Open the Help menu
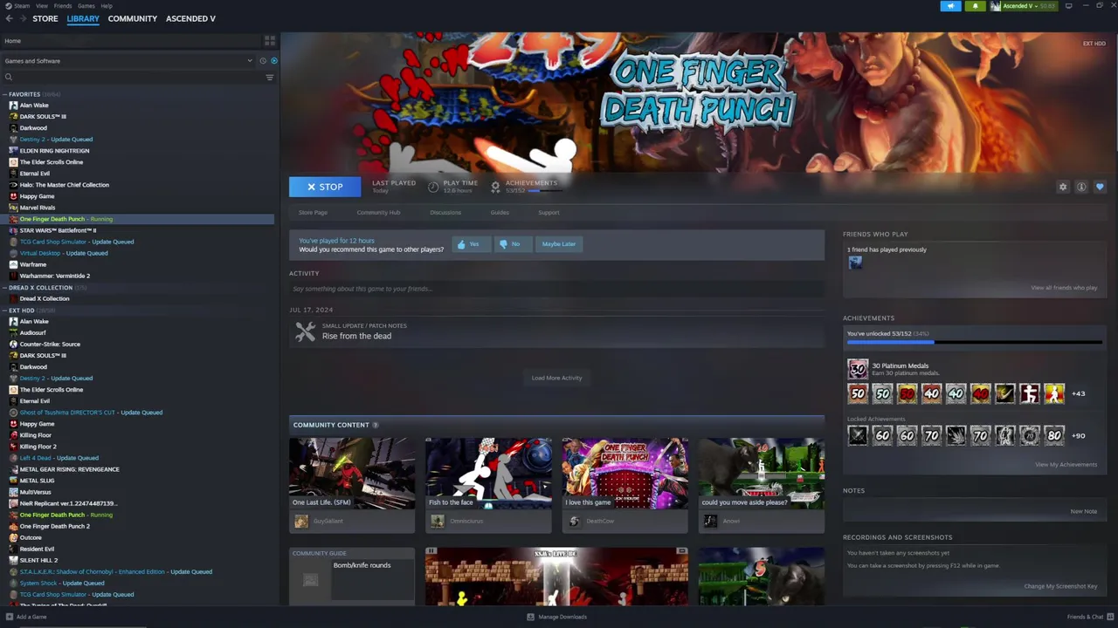The height and width of the screenshot is (628, 1118). click(107, 6)
